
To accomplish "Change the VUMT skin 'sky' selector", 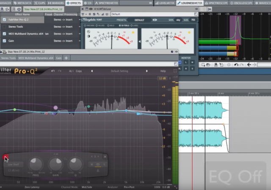I will (178, 20).
